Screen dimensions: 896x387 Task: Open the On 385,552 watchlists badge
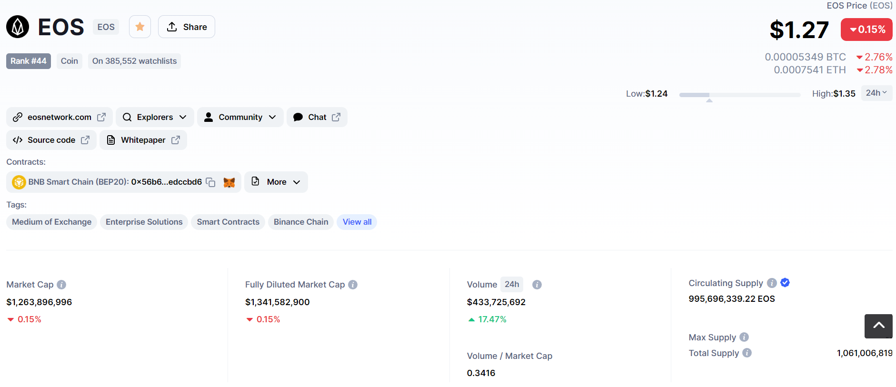point(134,61)
